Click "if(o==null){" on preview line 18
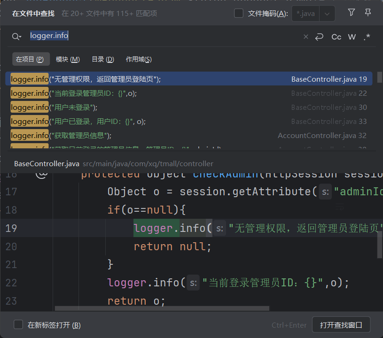 [x=147, y=210]
